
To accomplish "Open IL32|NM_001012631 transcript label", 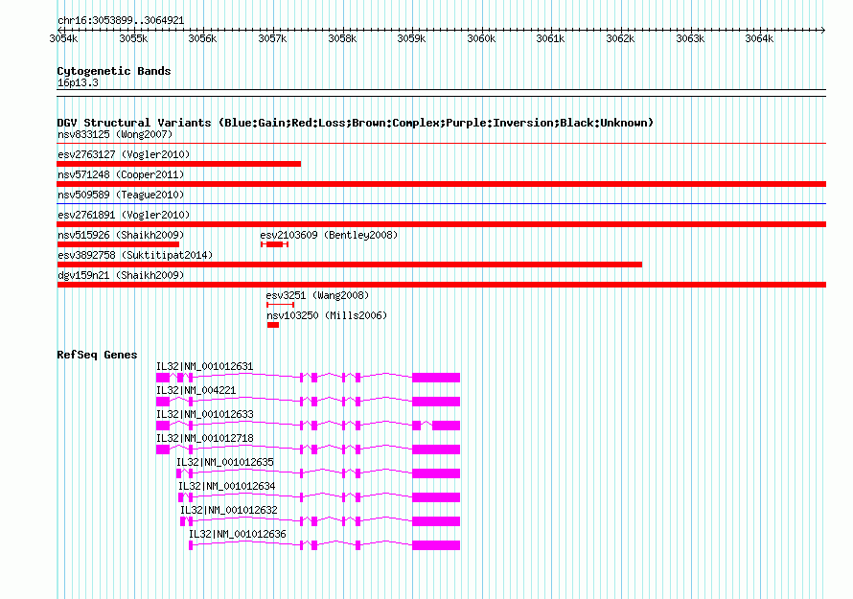I will click(x=204, y=367).
